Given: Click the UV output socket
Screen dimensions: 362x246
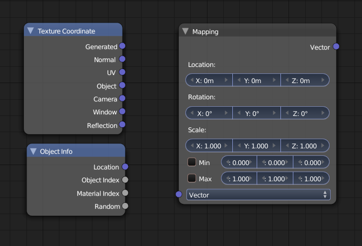Looking at the screenshot, I should click(122, 72).
